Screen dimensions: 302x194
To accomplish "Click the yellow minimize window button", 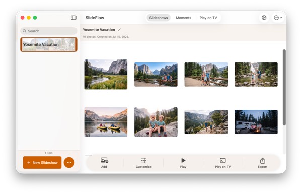I will coord(29,18).
